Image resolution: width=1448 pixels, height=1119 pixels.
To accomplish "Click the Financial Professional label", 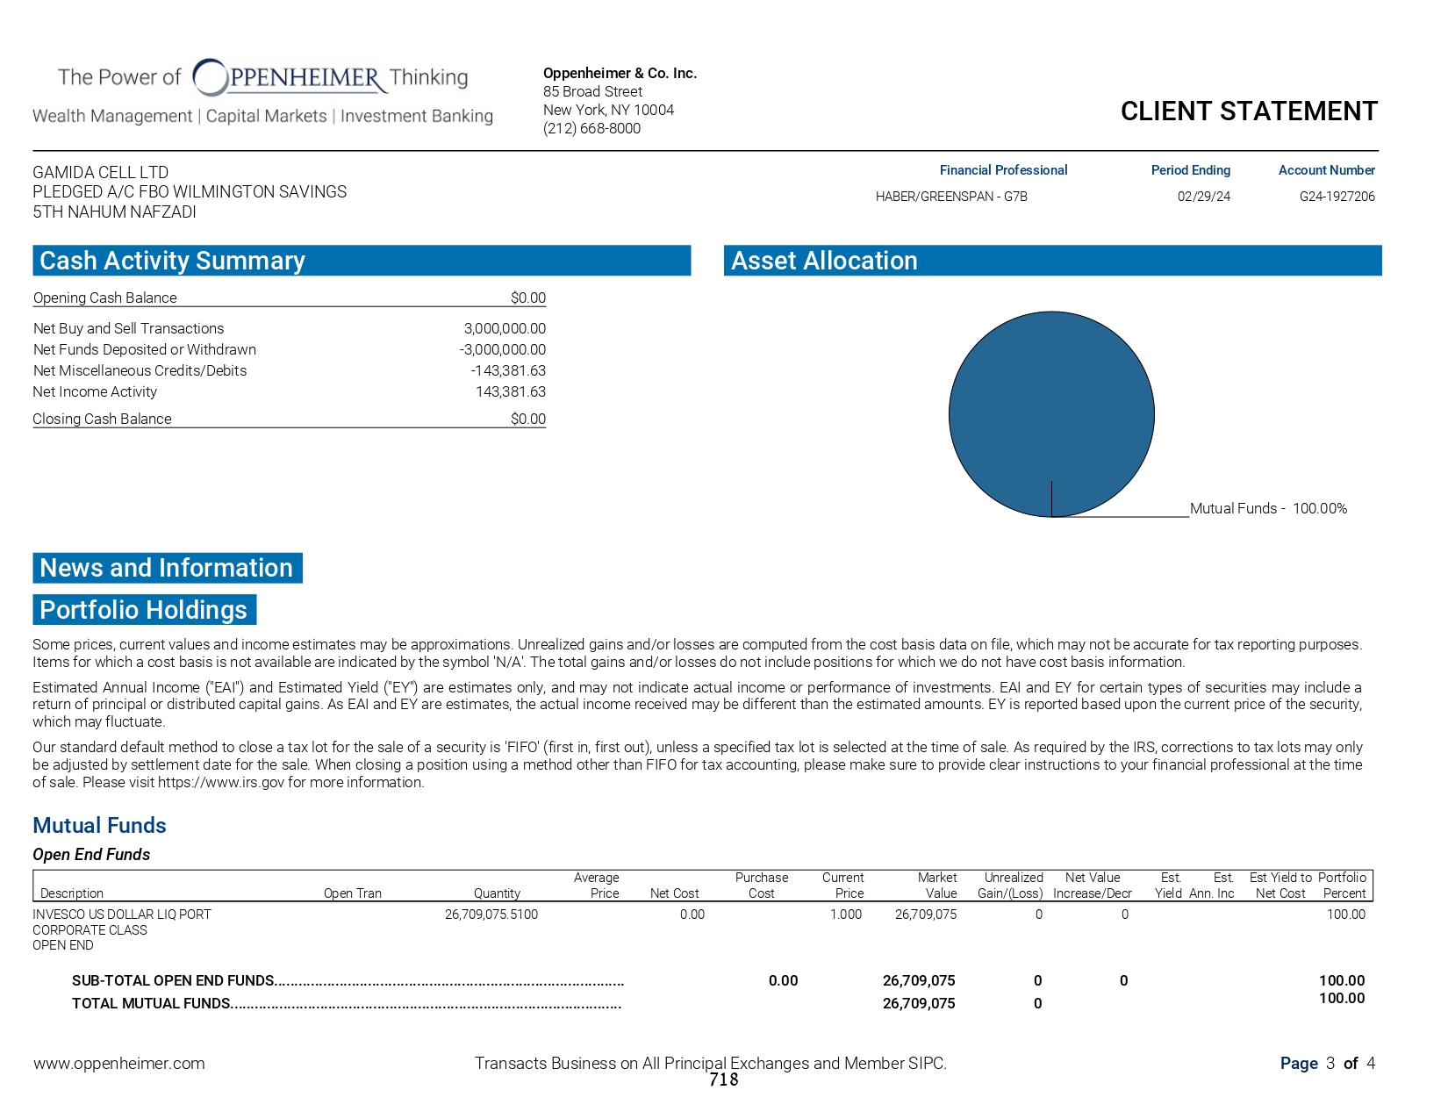I will [1003, 170].
